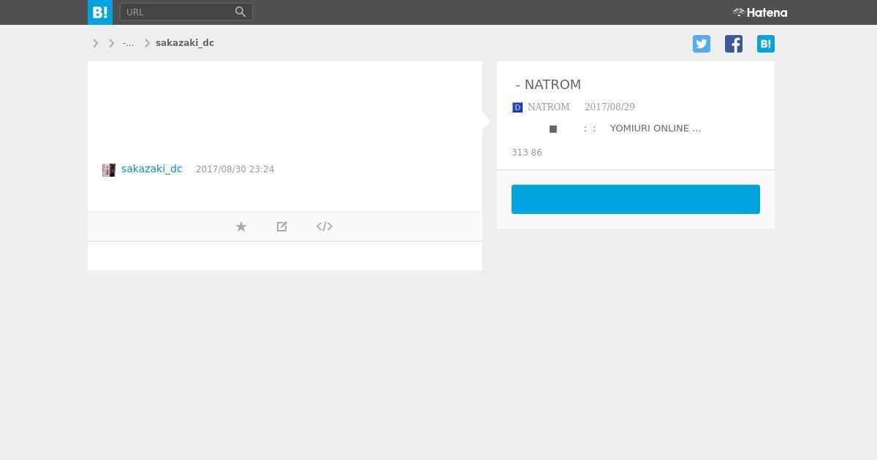Click the truncated '-...' breadcrumb link

(x=128, y=43)
